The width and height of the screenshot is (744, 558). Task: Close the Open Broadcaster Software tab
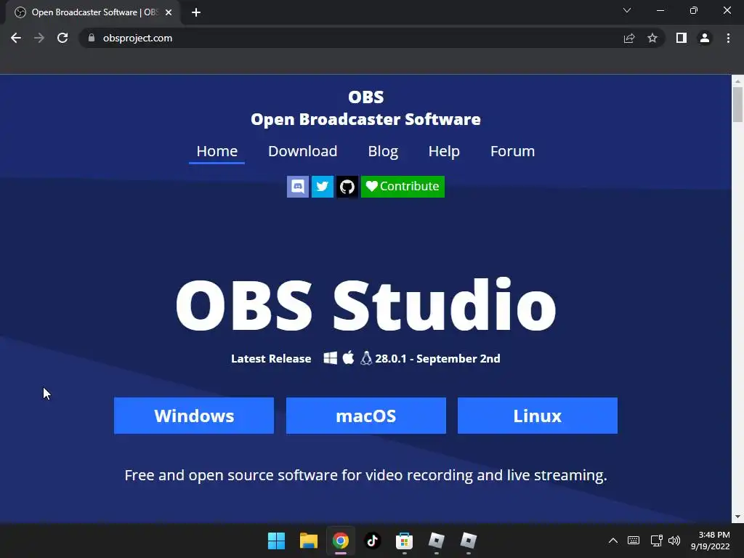pyautogui.click(x=169, y=12)
